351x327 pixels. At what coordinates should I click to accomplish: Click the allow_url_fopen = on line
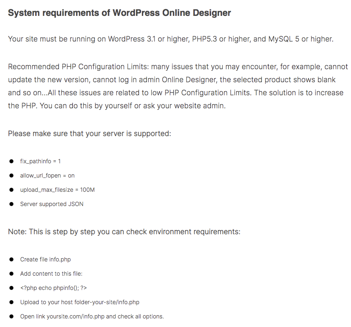coord(47,176)
